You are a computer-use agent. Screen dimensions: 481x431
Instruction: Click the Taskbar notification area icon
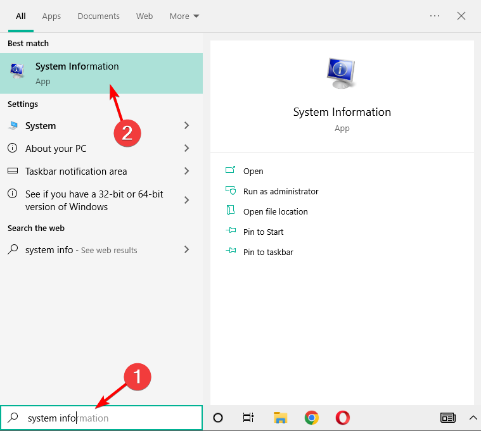(13, 171)
